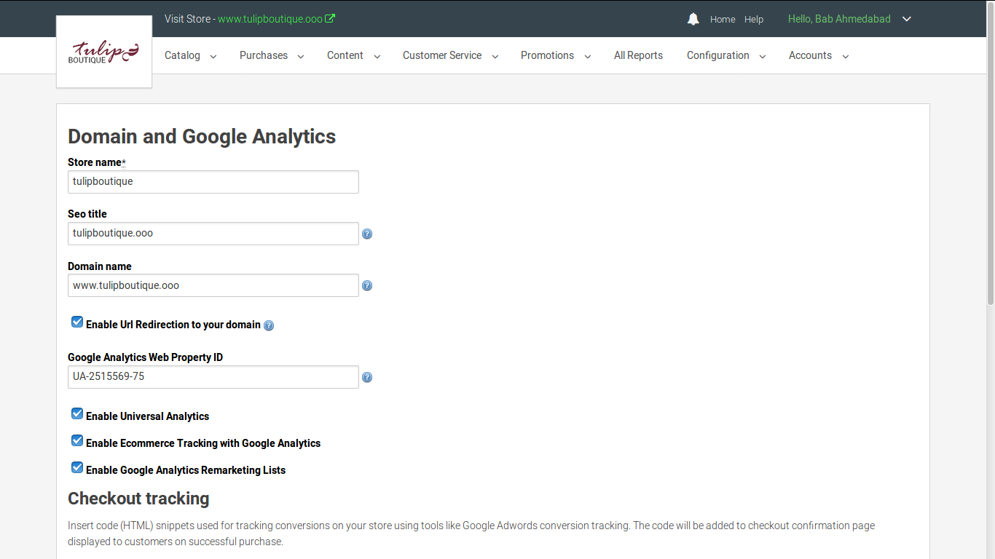This screenshot has width=995, height=559.
Task: Click the Google Analytics Web Property ID field
Action: click(213, 377)
